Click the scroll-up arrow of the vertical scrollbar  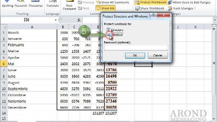[x=214, y=28]
